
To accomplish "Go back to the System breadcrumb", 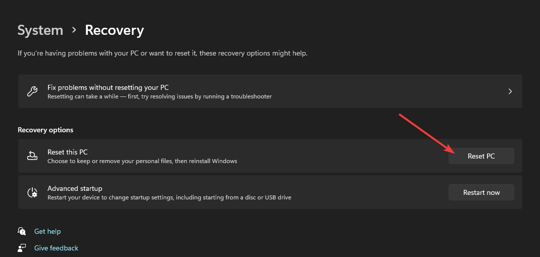I will 40,30.
